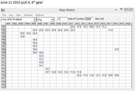Expand the Avg mode dropdown arrow
This screenshot has height=91, width=135.
point(53,19)
